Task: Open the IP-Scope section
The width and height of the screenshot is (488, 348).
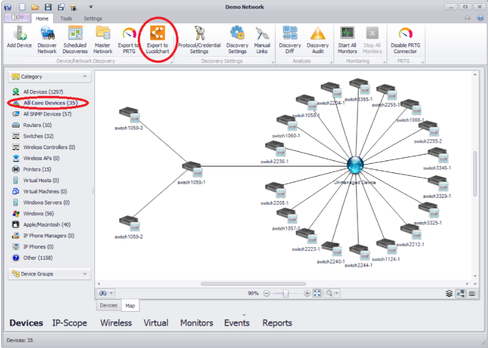Action: [x=70, y=323]
